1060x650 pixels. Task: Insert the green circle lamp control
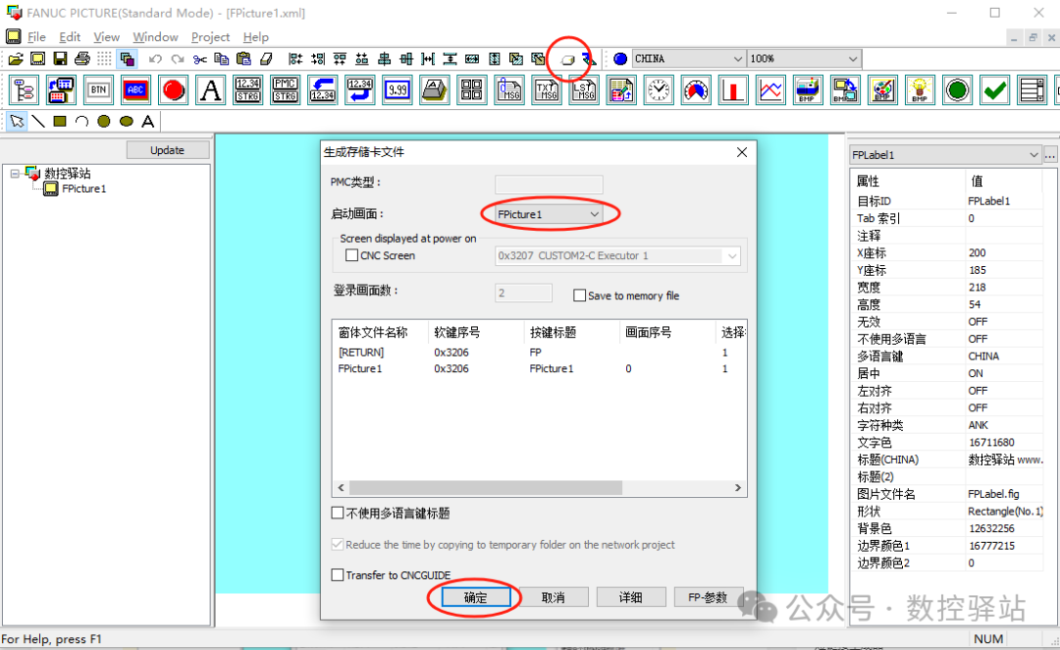coord(957,90)
